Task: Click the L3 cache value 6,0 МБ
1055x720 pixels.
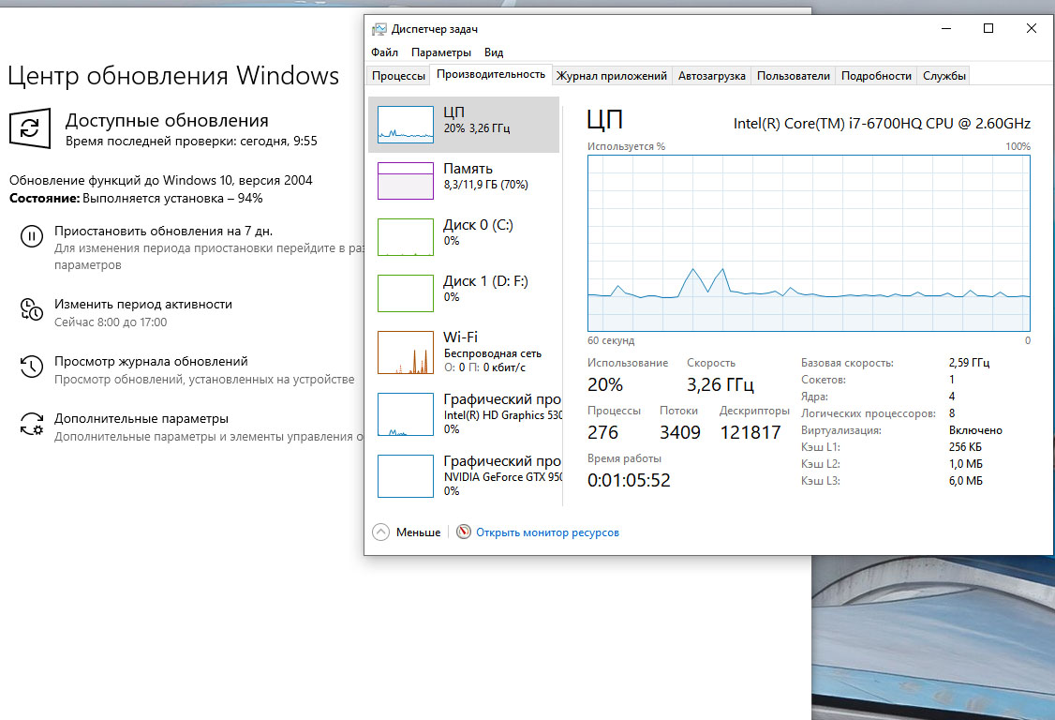Action: pos(965,480)
